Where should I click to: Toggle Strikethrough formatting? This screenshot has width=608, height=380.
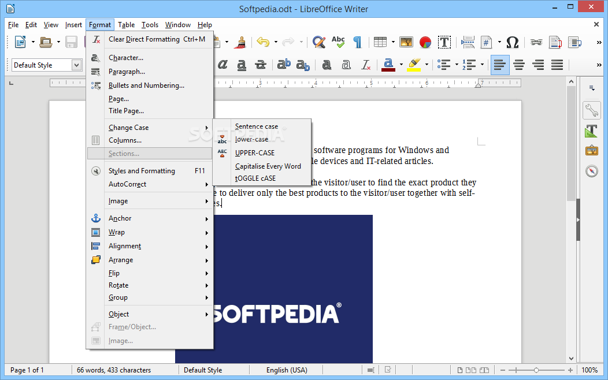pos(261,65)
